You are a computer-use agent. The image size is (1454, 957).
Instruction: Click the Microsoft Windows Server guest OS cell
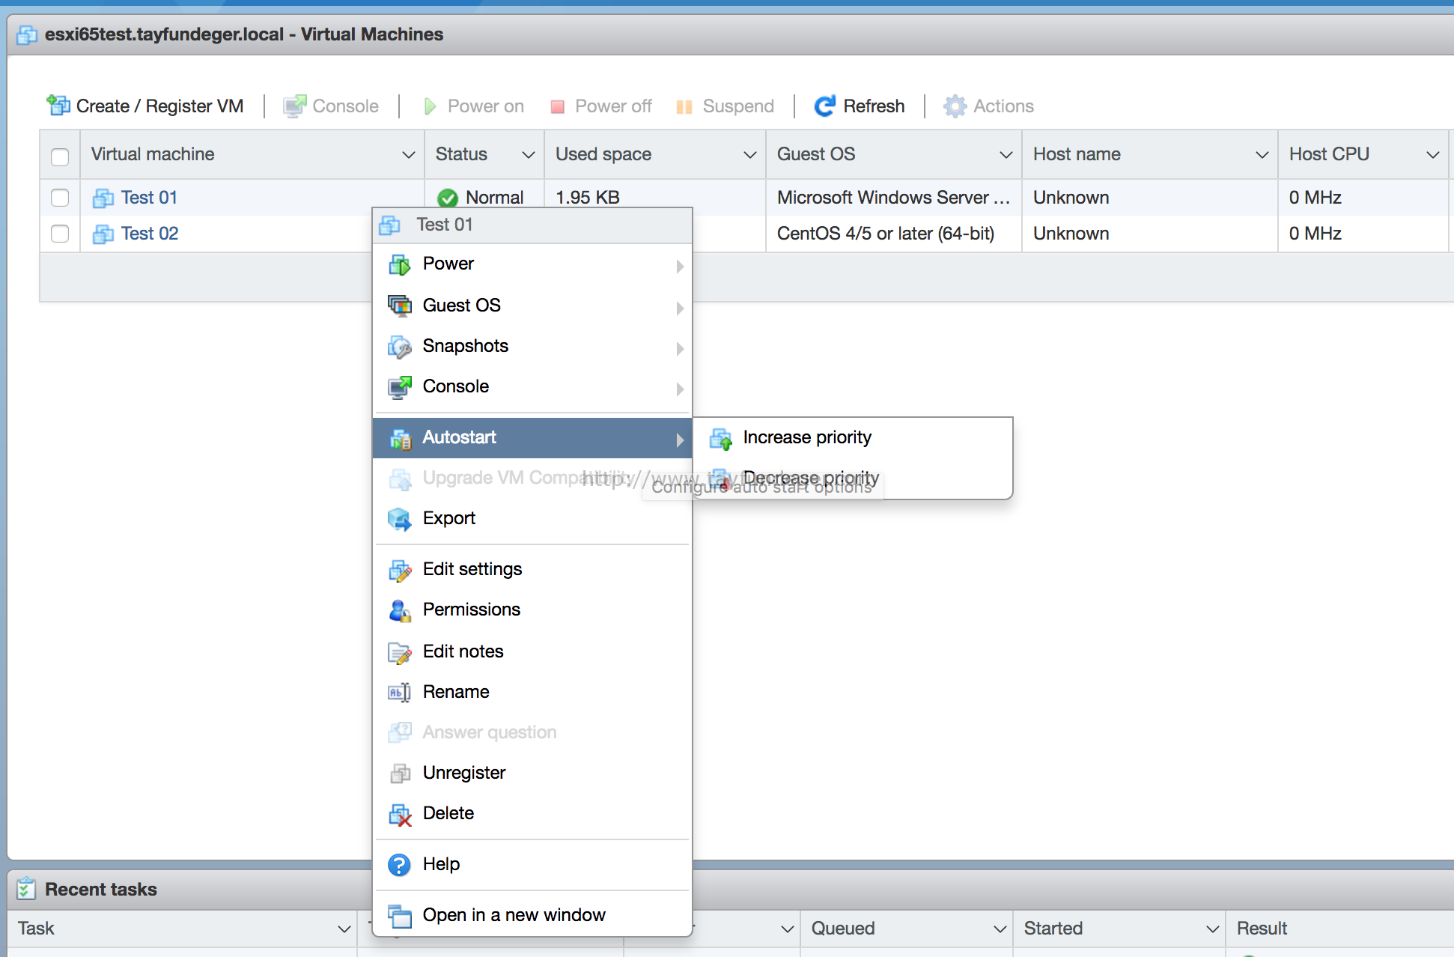893,198
